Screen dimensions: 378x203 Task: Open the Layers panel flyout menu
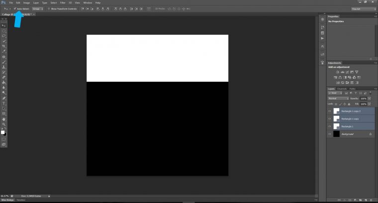tap(376, 89)
